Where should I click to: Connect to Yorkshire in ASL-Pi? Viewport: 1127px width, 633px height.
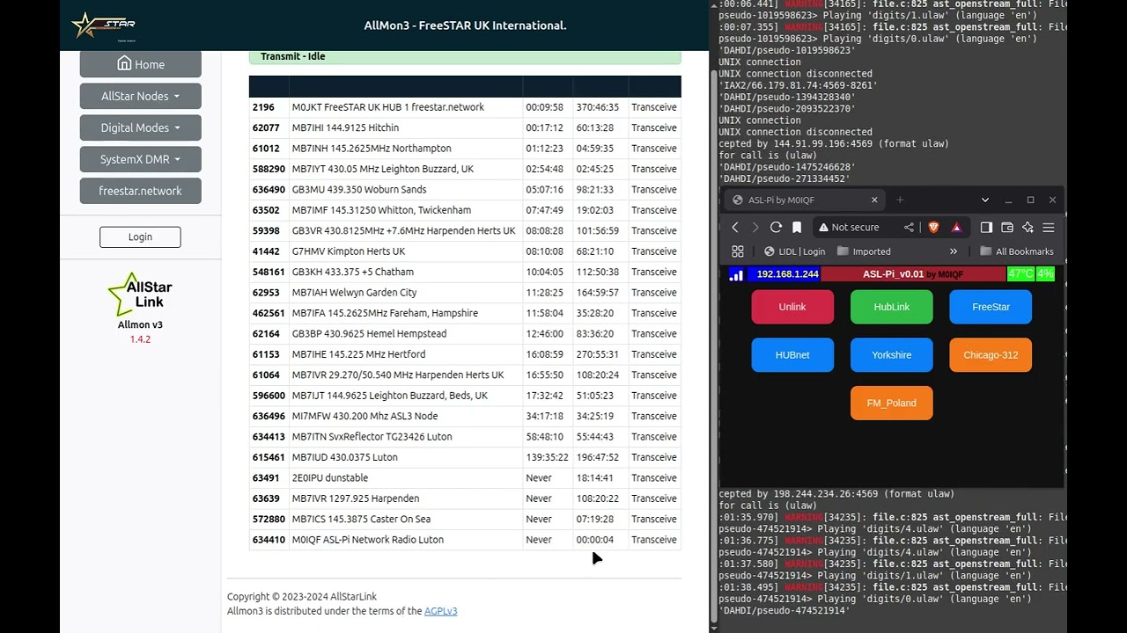point(891,355)
